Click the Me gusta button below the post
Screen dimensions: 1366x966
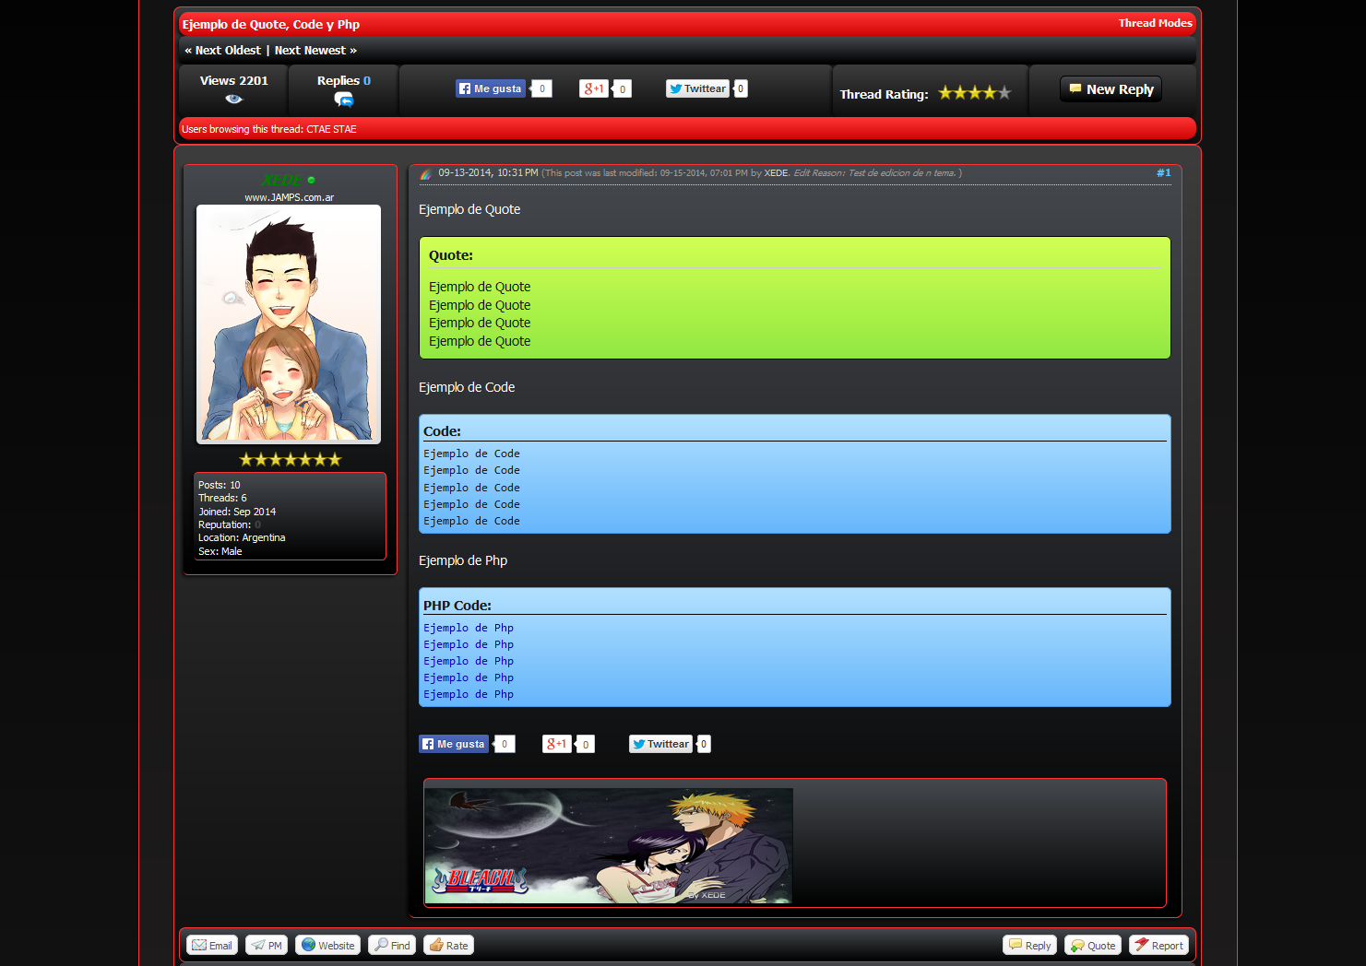[x=454, y=744]
